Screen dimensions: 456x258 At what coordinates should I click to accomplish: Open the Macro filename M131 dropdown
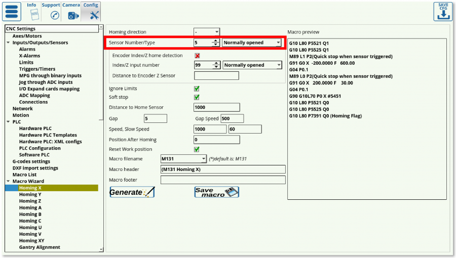(x=183, y=159)
